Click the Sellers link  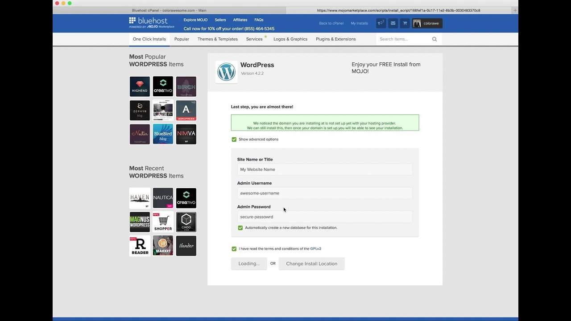(x=220, y=20)
